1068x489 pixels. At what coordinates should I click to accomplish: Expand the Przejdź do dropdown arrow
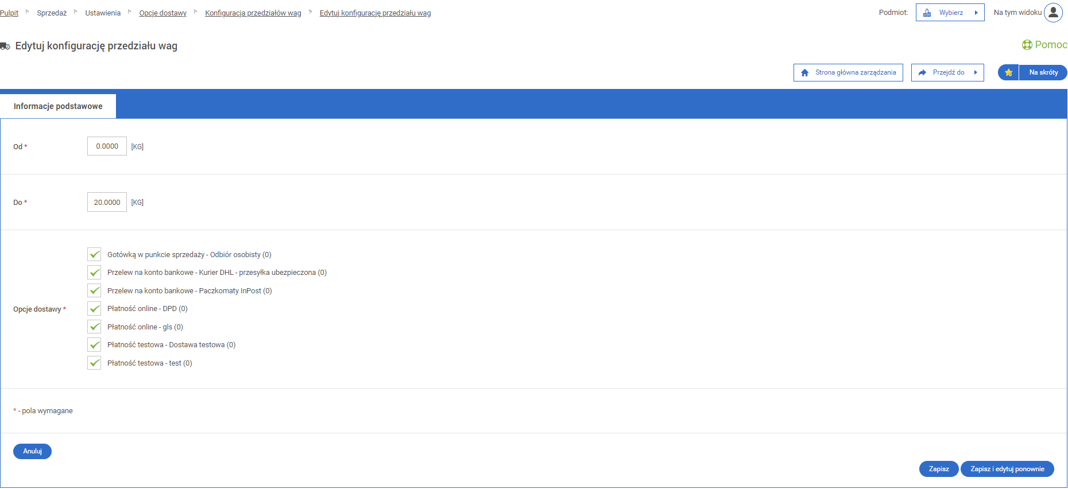pyautogui.click(x=976, y=73)
